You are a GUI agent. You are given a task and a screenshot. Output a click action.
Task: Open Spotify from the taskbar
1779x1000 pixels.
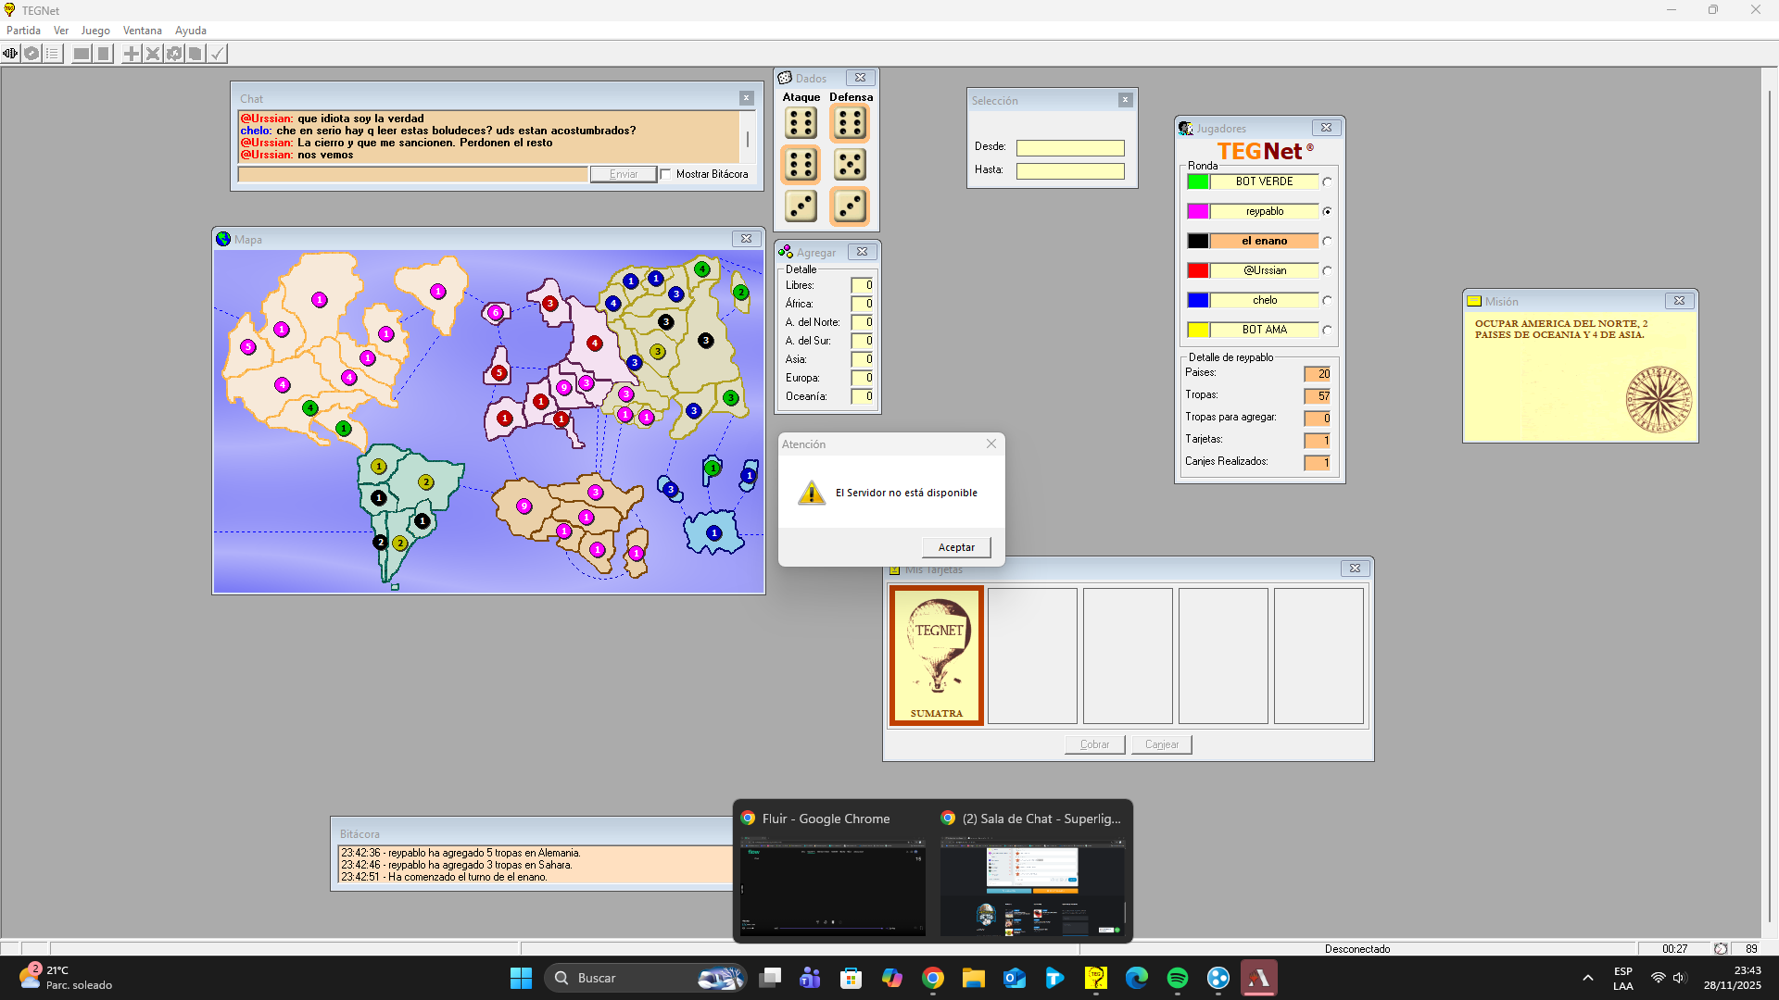coord(1177,978)
